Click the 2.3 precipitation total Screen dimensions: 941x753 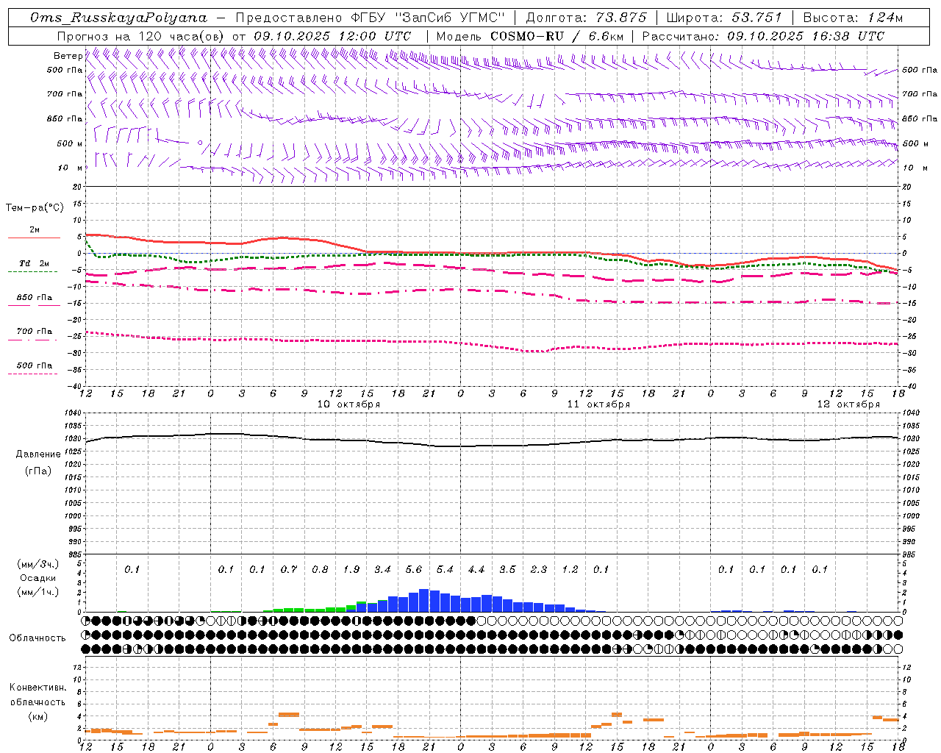coord(539,569)
